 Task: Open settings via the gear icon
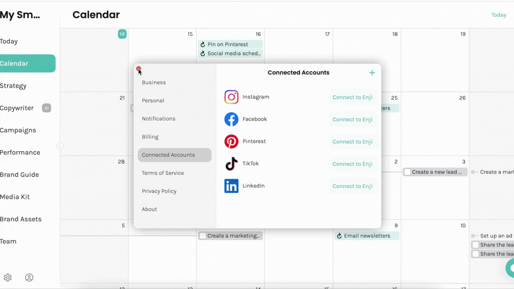(x=8, y=277)
